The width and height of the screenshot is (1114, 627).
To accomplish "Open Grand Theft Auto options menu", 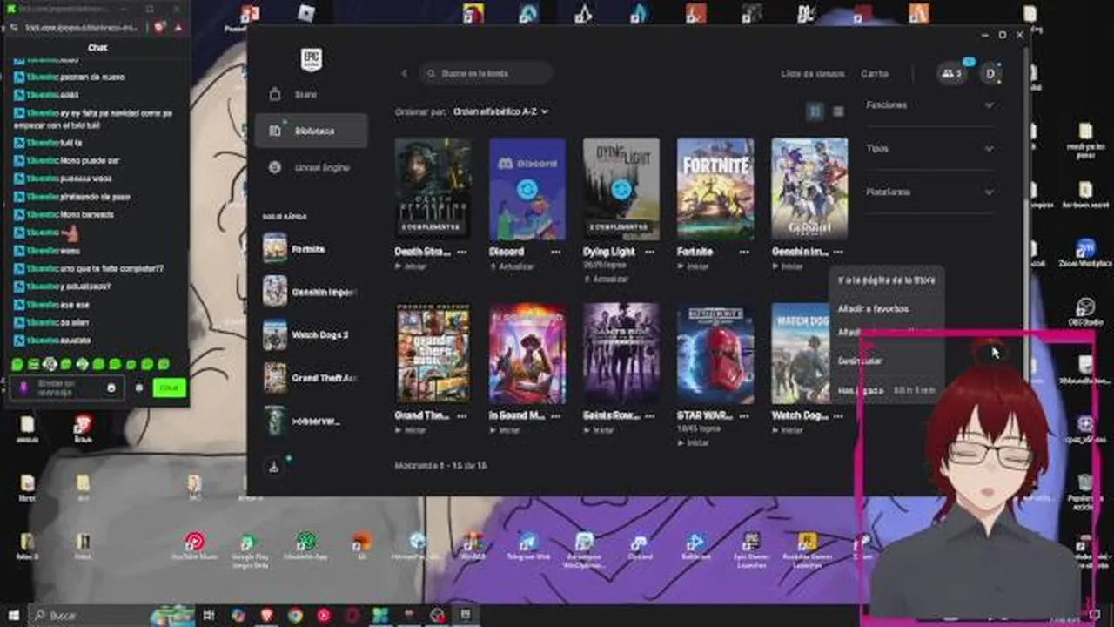I will [462, 416].
